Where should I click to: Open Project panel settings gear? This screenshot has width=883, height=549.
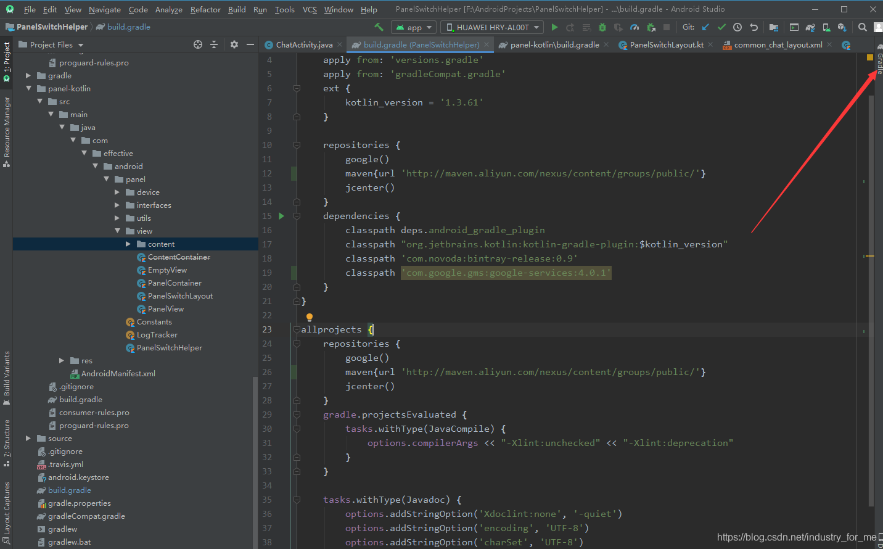click(234, 44)
